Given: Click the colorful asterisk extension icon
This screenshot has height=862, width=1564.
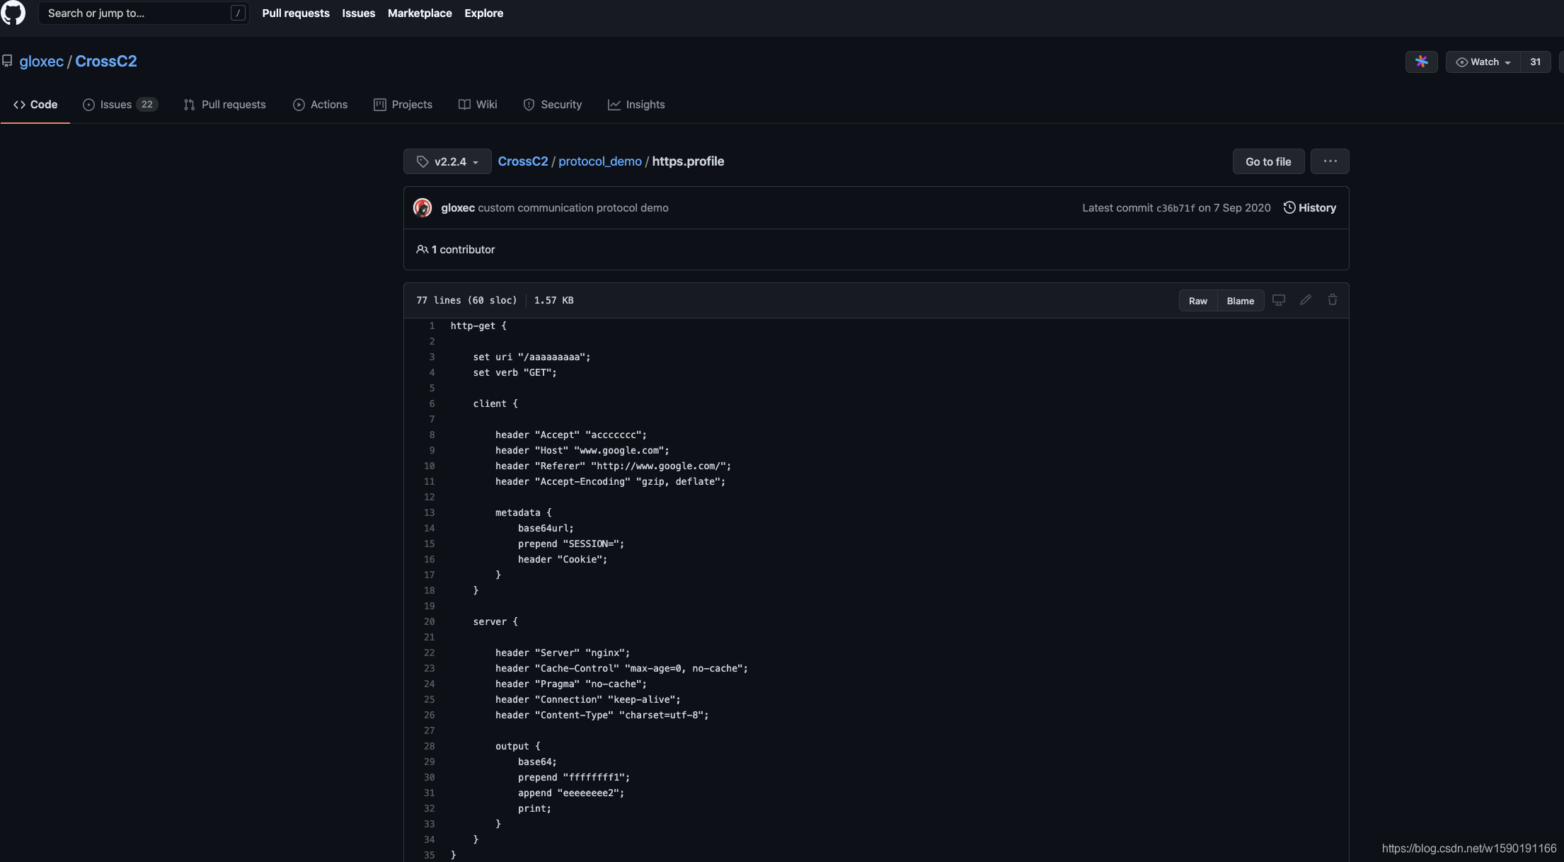Looking at the screenshot, I should 1421,62.
